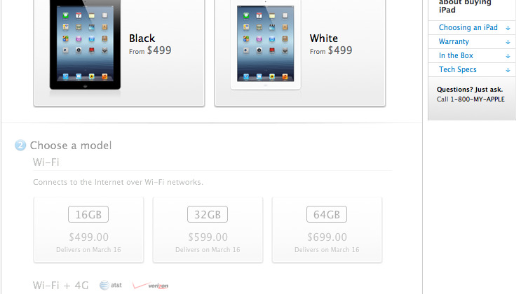Click the 1-800-MY-APPLE phone number
The width and height of the screenshot is (528, 294).
point(478,99)
